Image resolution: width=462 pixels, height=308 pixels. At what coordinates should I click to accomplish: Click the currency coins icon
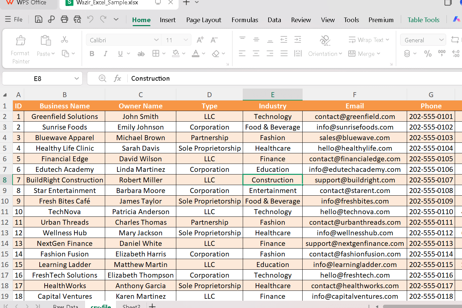(x=407, y=54)
